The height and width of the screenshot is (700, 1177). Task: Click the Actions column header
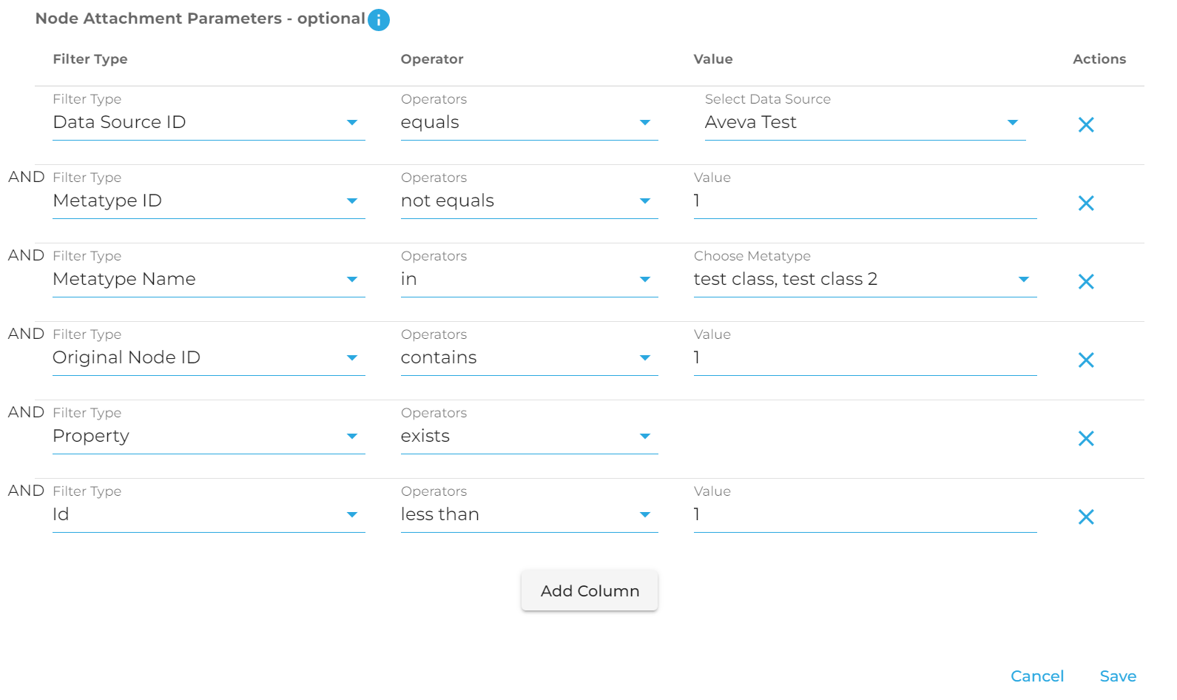pyautogui.click(x=1099, y=59)
